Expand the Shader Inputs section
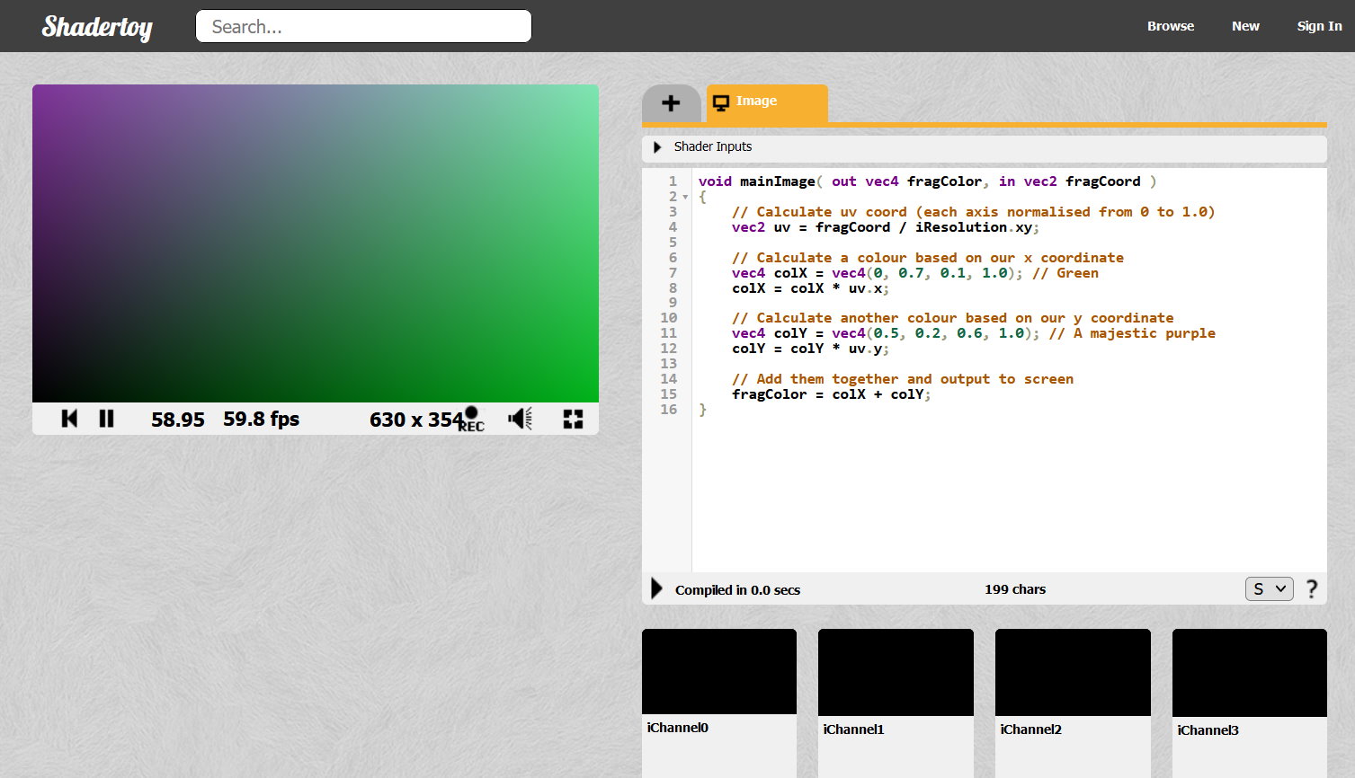The width and height of the screenshot is (1355, 778). (x=657, y=147)
